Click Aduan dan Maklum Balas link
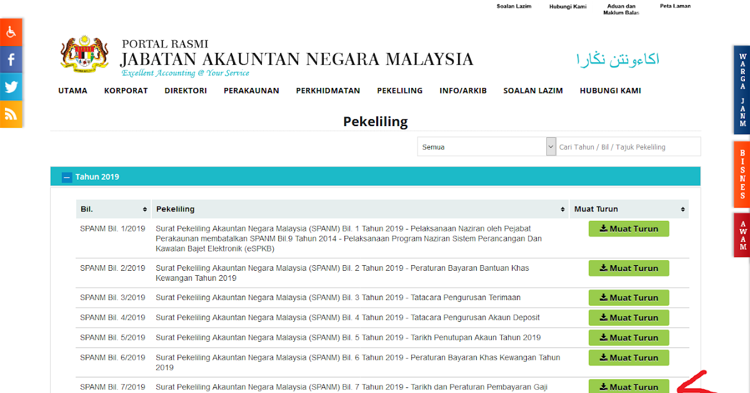The width and height of the screenshot is (750, 393). click(621, 9)
